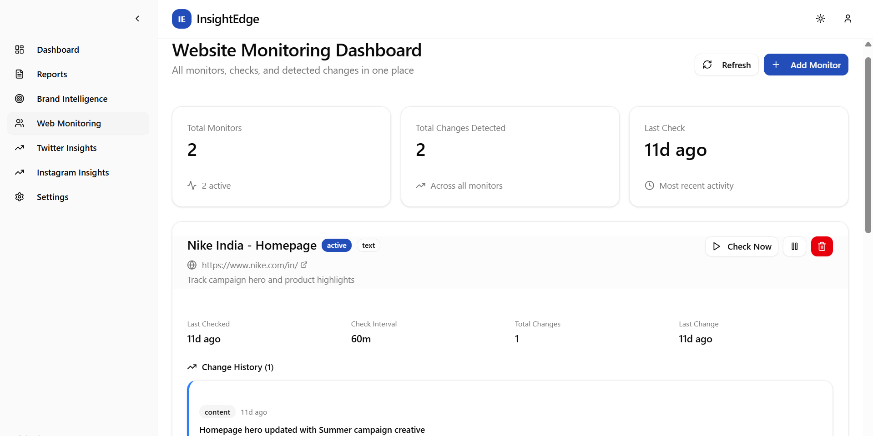Toggle the active status badge on Nike monitor
This screenshot has width=873, height=436.
pos(336,245)
